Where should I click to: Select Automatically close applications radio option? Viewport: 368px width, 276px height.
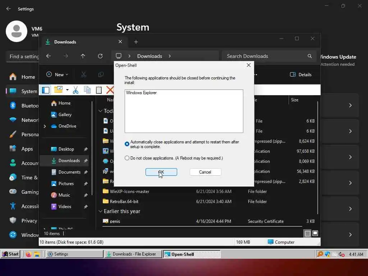click(x=127, y=144)
